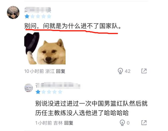Tap the lightbulb like icon showing 0
This screenshot has height=131, width=168.
click(122, 123)
